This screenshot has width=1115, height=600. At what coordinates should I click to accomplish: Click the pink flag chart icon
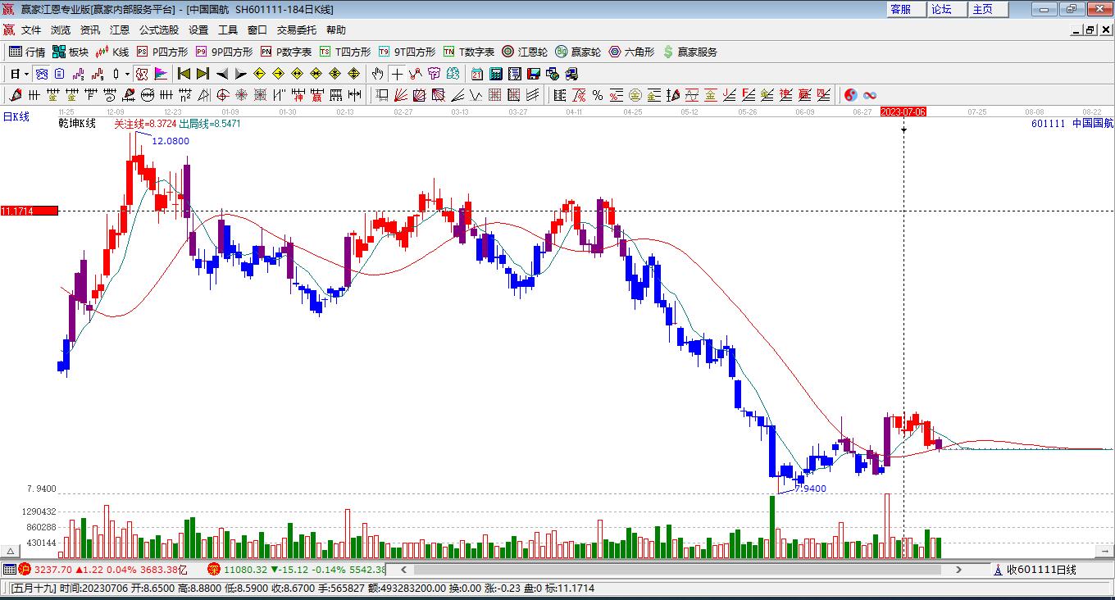[161, 74]
